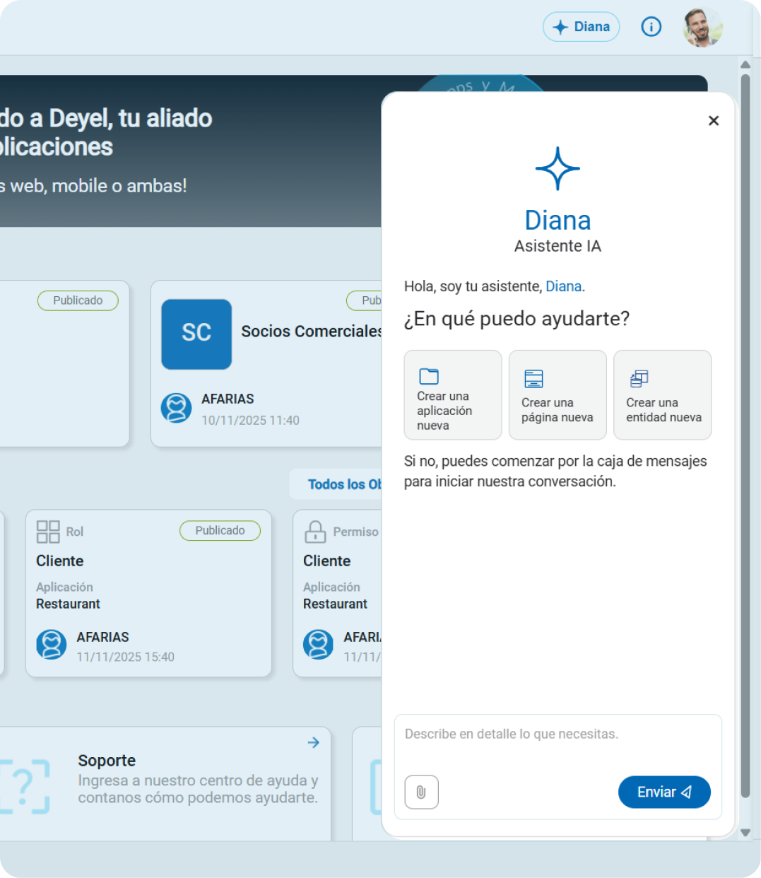Click the Diana star logo in panel
The image size is (761, 878).
tap(558, 168)
